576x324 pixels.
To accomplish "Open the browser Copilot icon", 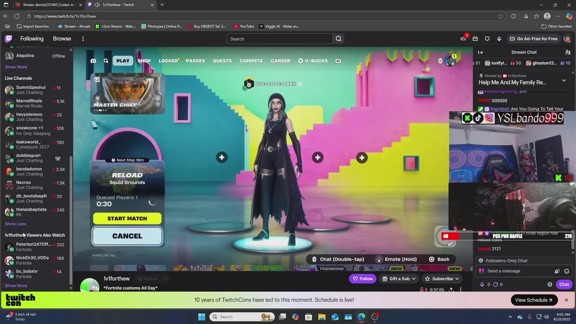I will pyautogui.click(x=569, y=16).
